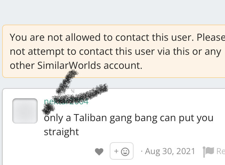Click the hand-drawn black arrow annotation

[x=75, y=92]
